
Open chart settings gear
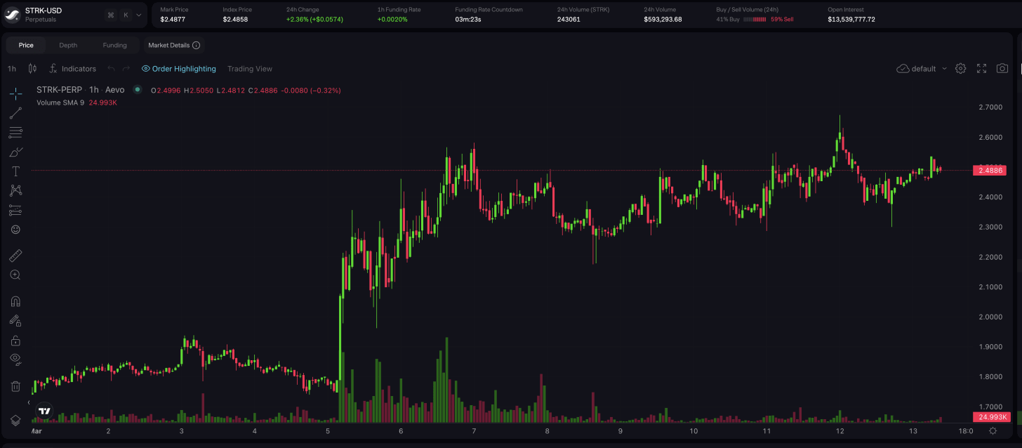coord(961,69)
